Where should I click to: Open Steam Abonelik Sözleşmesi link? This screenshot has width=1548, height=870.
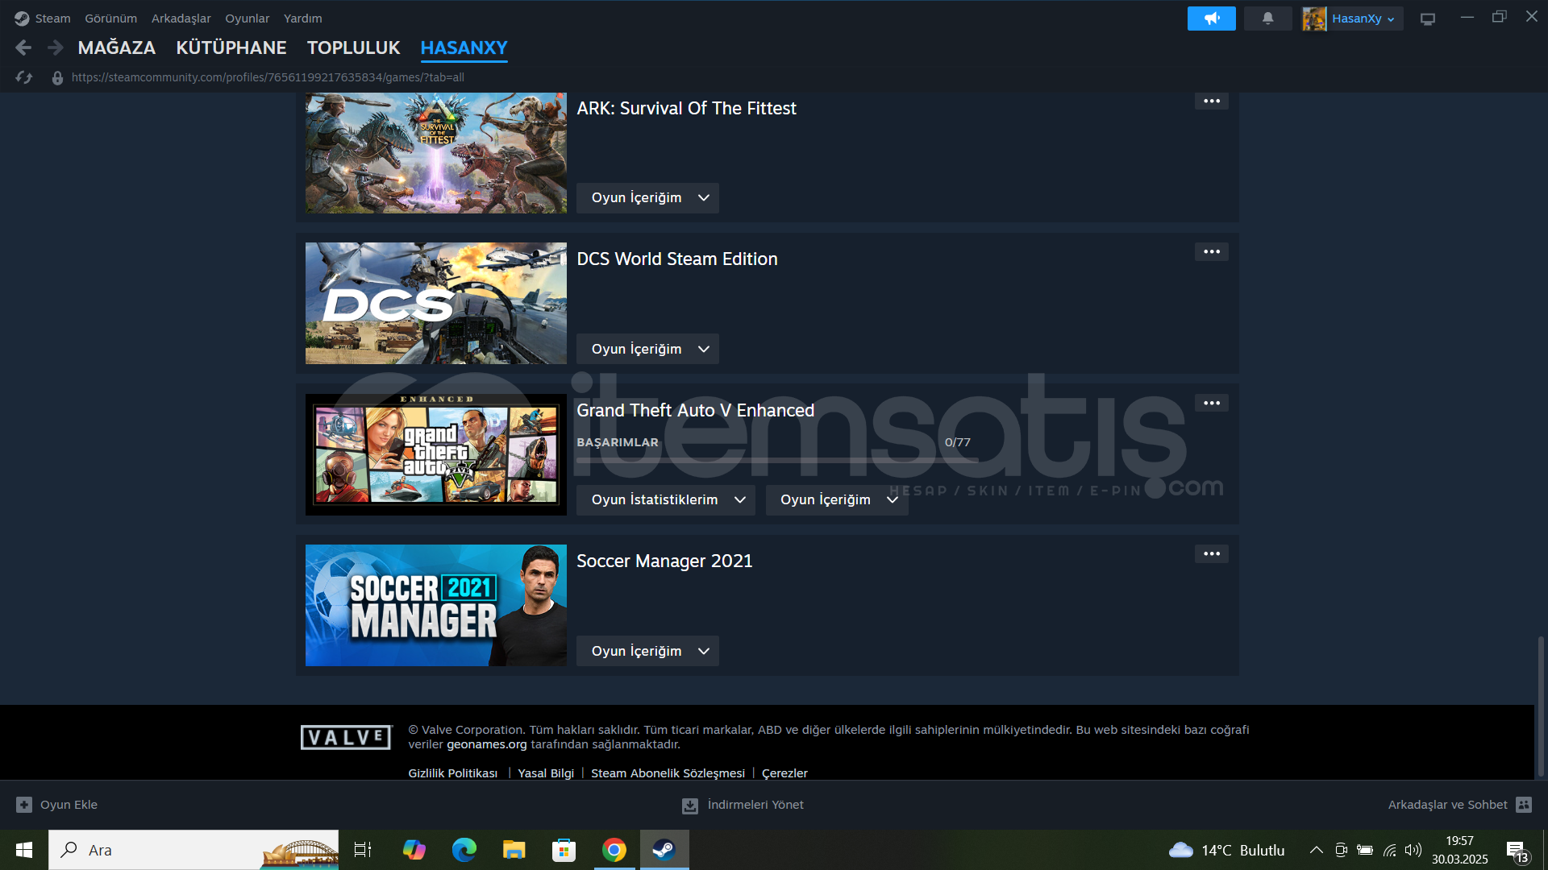pos(668,773)
